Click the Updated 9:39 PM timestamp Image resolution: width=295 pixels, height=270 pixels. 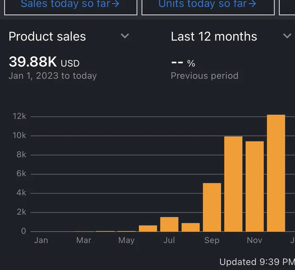257,262
